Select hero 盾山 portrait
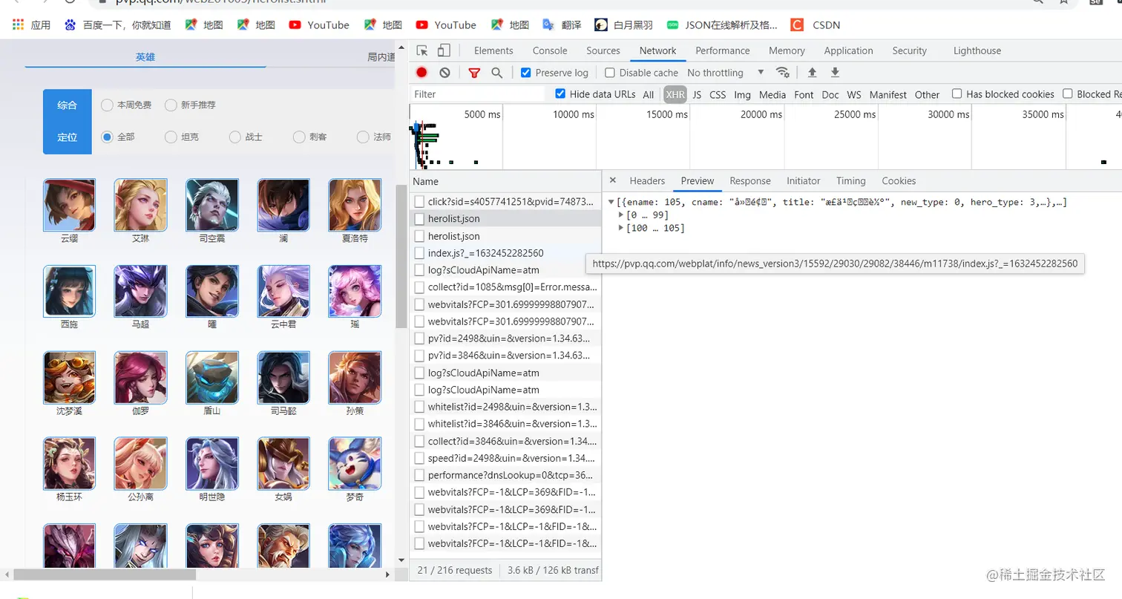1122x599 pixels. pyautogui.click(x=212, y=377)
